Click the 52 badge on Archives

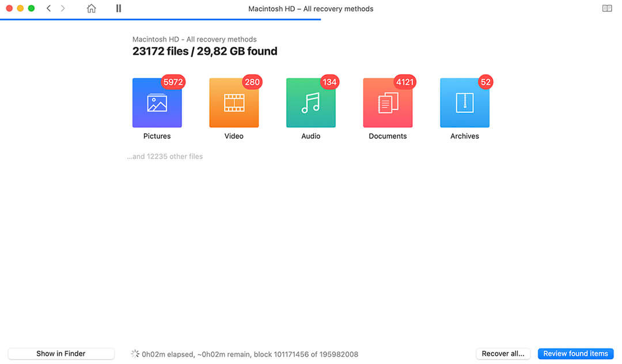point(486,82)
